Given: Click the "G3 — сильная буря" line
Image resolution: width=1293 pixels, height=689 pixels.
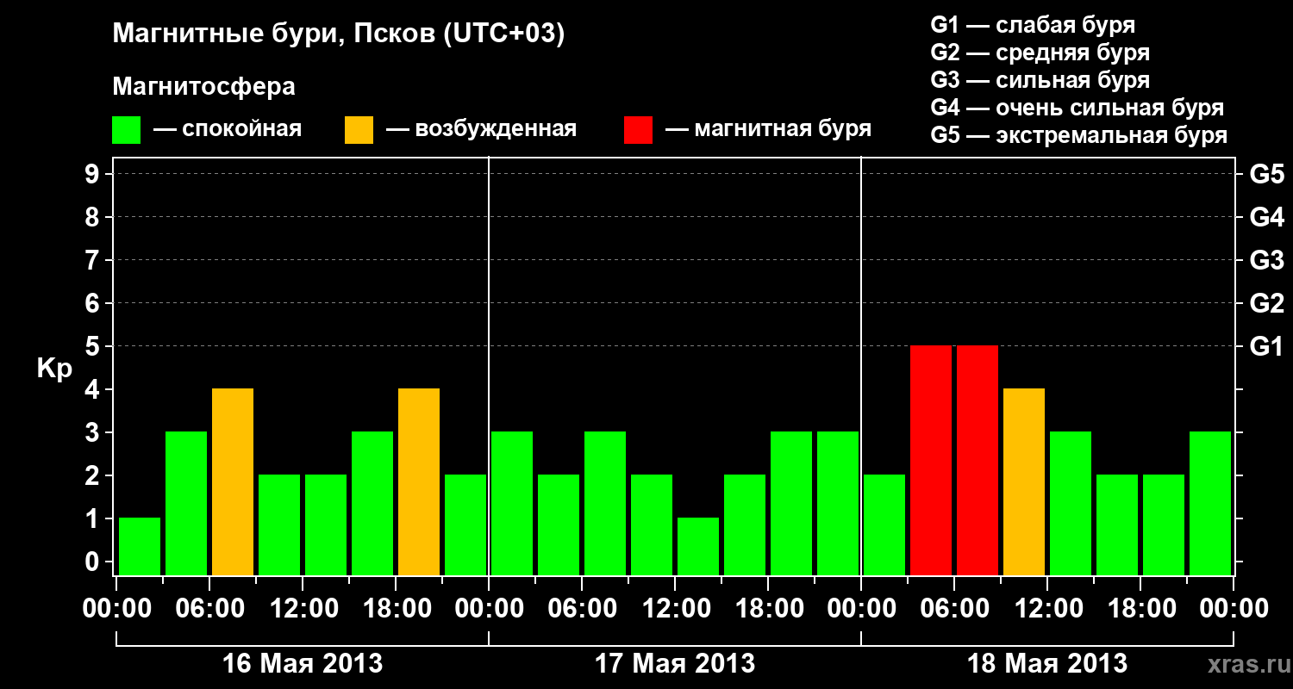Looking at the screenshot, I should (x=1040, y=80).
